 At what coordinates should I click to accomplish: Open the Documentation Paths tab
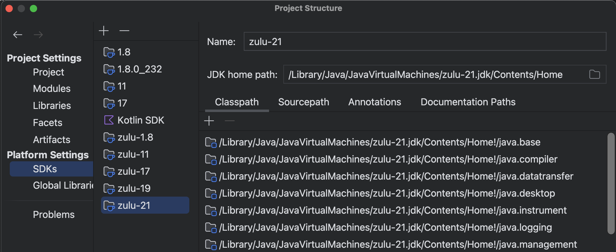point(468,102)
